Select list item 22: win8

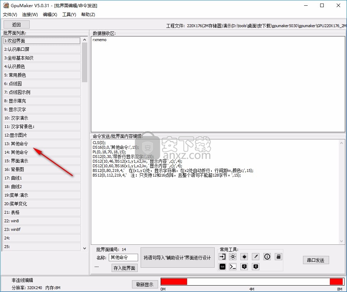tap(42, 221)
